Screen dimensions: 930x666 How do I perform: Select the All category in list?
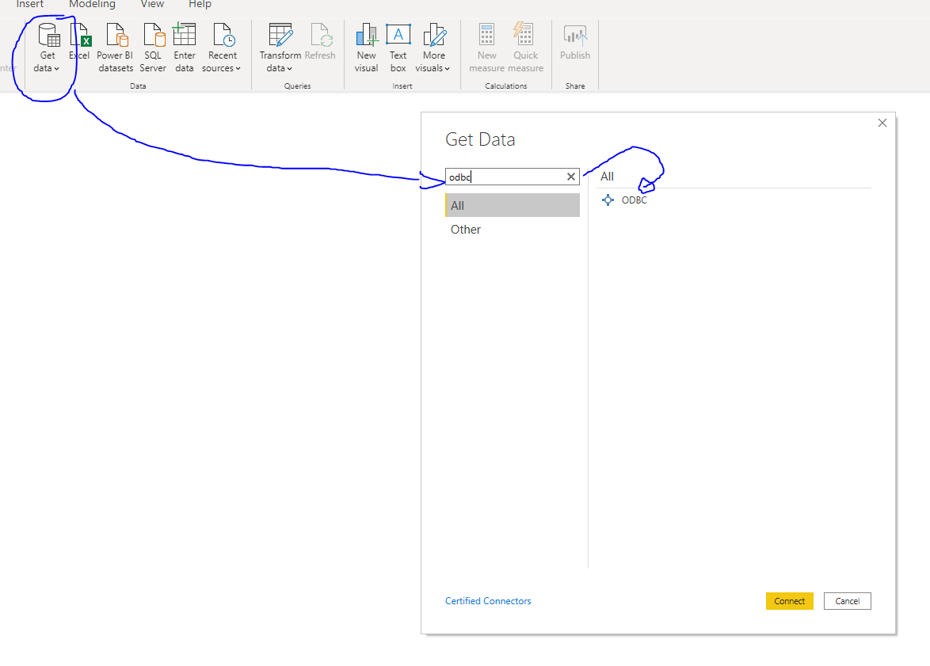(512, 206)
